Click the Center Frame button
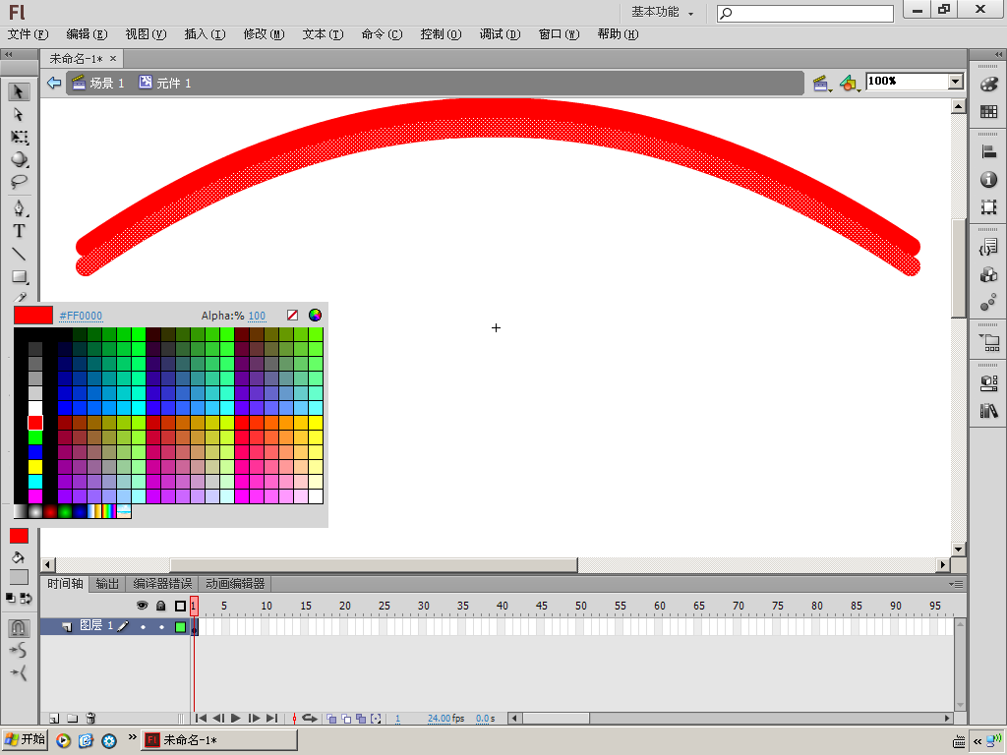Screen dimensions: 1007x755 click(x=295, y=719)
